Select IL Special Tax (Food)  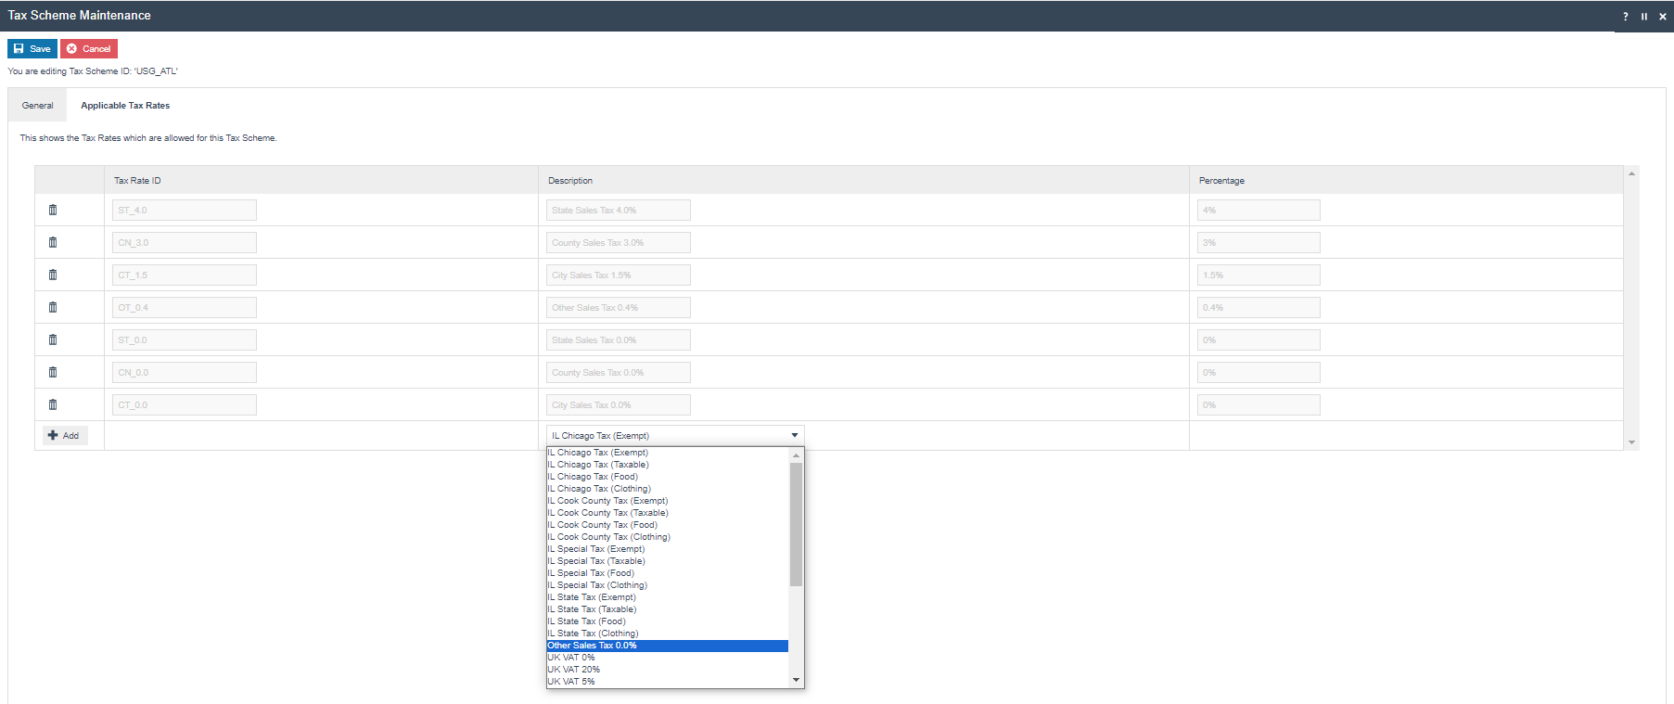pos(667,573)
